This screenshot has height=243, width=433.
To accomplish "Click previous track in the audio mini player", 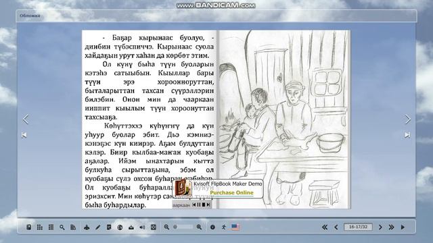I will 194,205.
